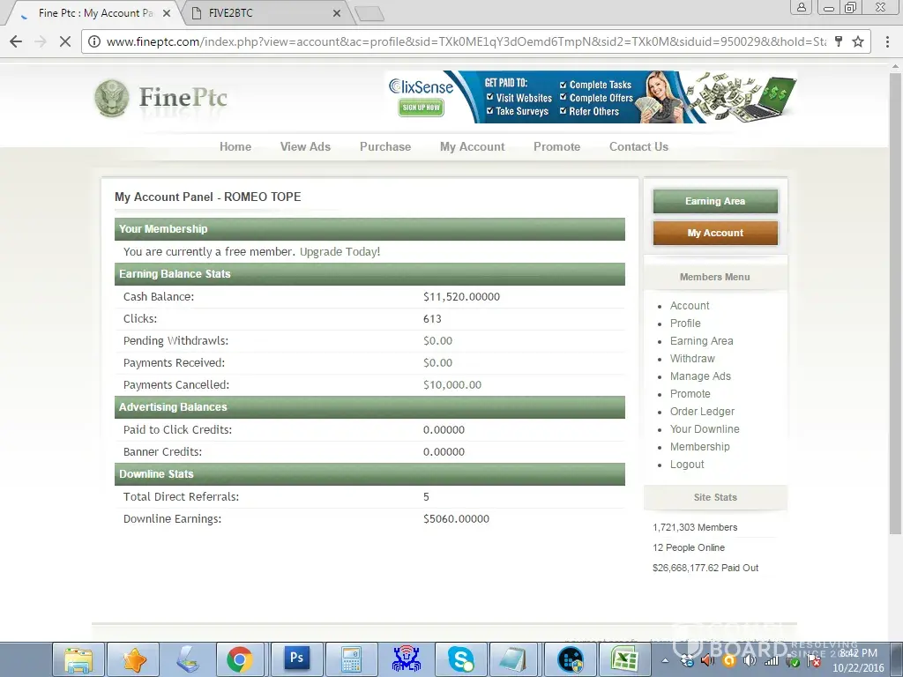Screen dimensions: 903x677
Task: Open Membership in Members Menu
Action: coord(699,447)
